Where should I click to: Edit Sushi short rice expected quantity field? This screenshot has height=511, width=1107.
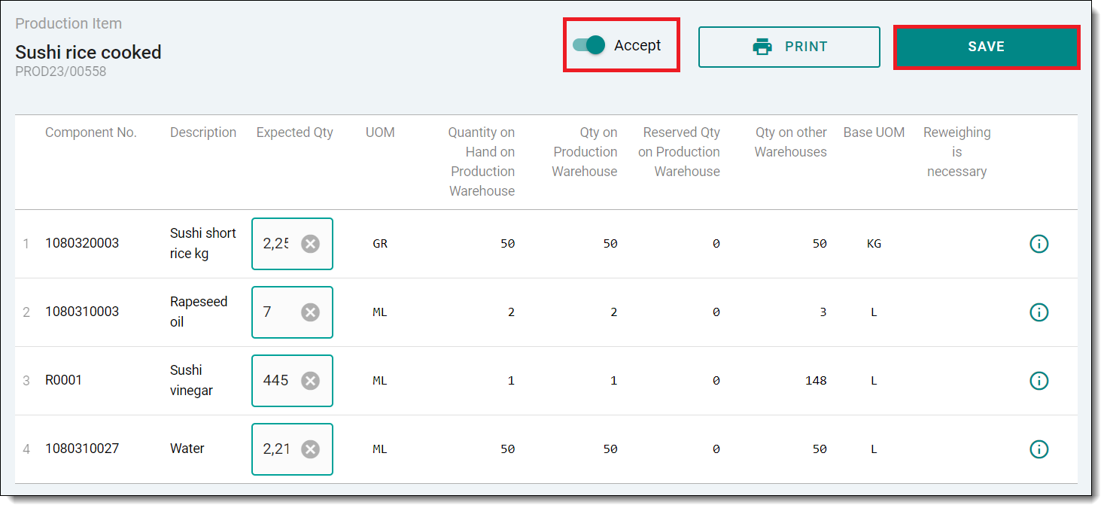(275, 244)
